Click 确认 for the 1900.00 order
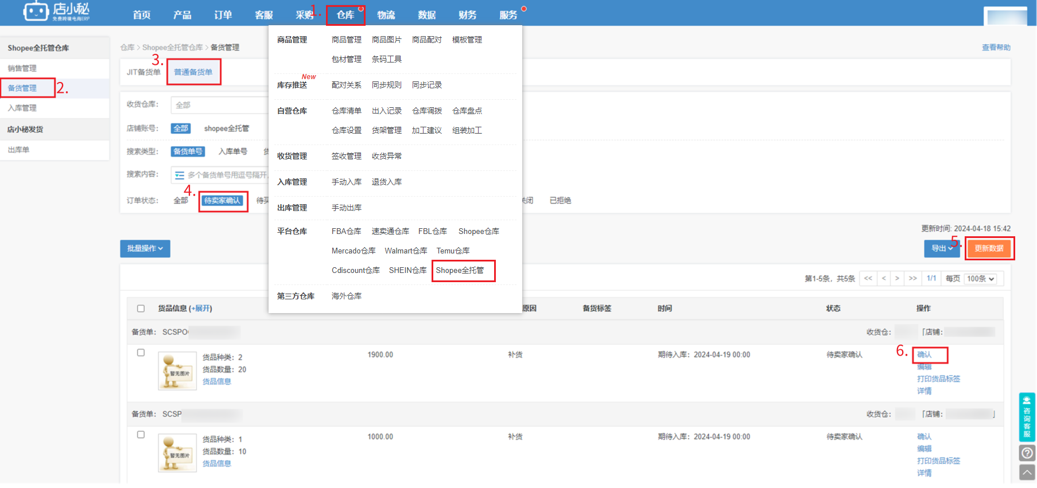Viewport: 1037px width, 488px height. (925, 355)
